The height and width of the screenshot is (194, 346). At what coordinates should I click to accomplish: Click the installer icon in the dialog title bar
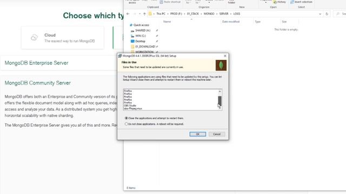120,56
